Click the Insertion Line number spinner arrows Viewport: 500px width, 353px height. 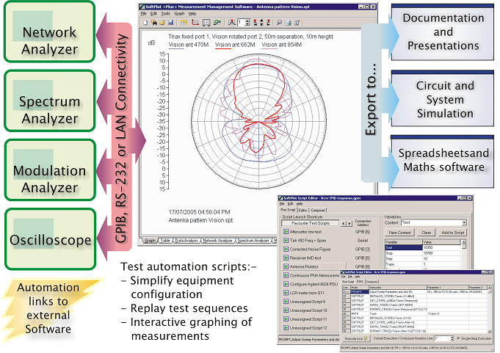tap(452, 338)
